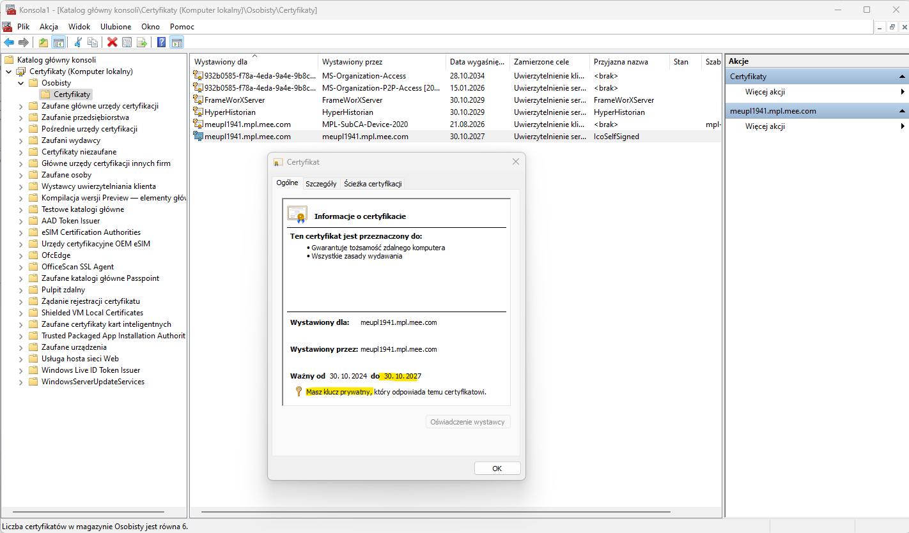Click the blue Help question mark icon
Image resolution: width=909 pixels, height=533 pixels.
[x=162, y=42]
